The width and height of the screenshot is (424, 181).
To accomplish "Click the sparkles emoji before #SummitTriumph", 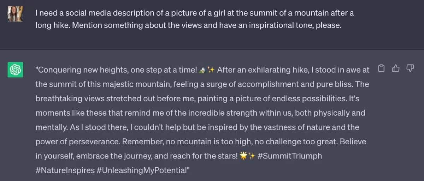I will [x=251, y=156].
